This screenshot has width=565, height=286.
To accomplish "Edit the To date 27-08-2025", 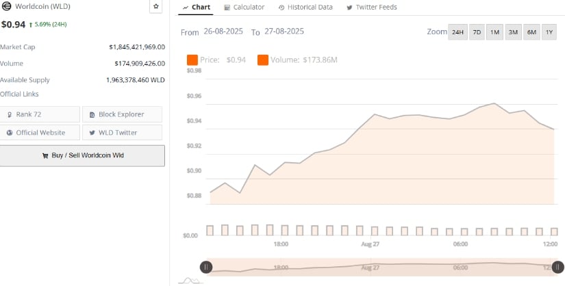I will click(x=284, y=31).
